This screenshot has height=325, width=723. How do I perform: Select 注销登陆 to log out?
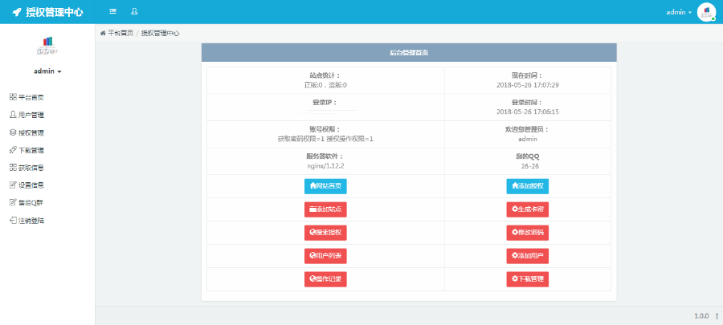[x=27, y=221]
